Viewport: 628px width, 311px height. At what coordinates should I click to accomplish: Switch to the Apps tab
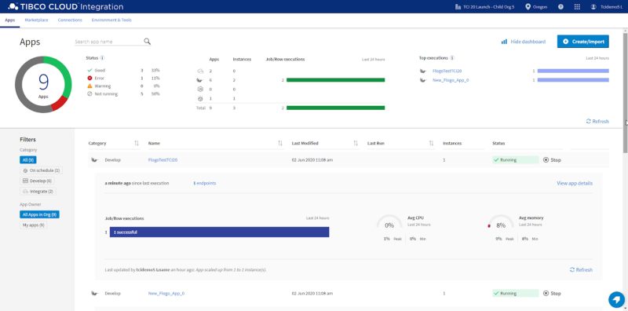pyautogui.click(x=10, y=20)
